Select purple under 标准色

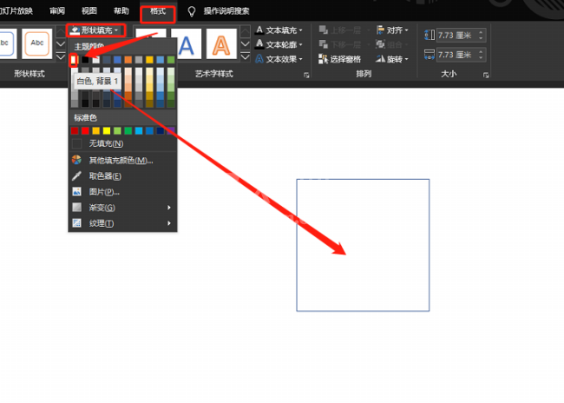171,131
